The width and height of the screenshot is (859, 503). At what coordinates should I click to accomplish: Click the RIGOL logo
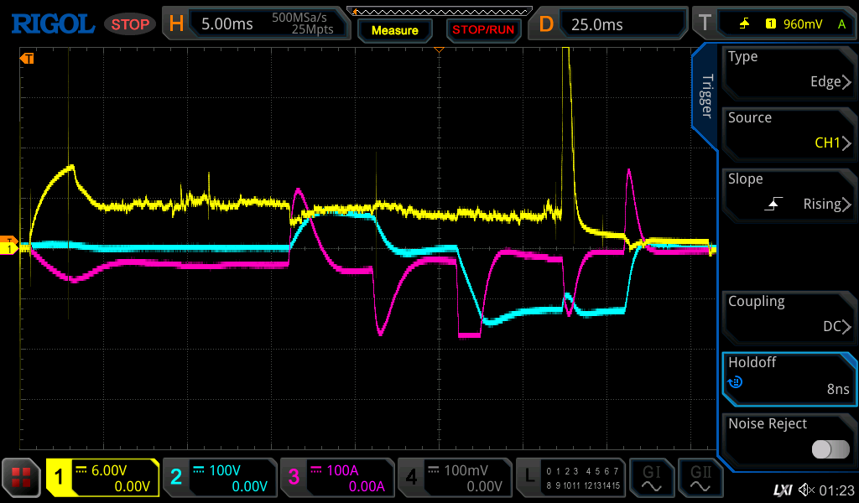tap(52, 23)
